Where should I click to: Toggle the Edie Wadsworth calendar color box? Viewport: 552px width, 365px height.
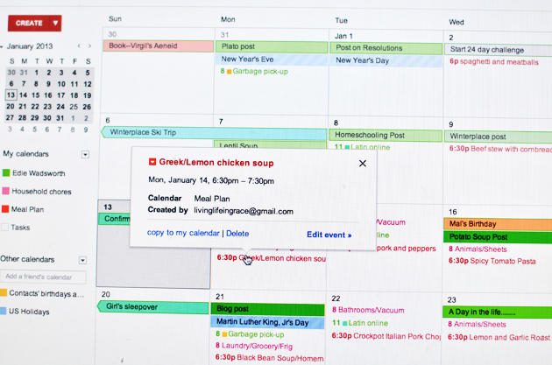coord(6,172)
